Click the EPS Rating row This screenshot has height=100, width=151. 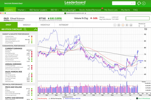point(19,52)
